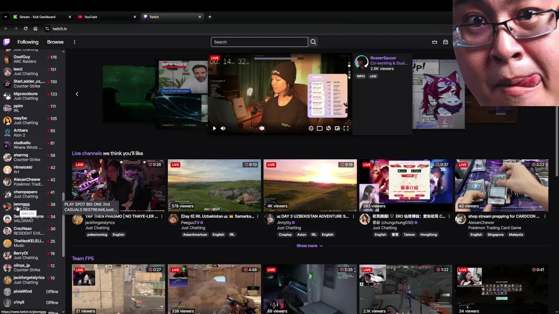Open AlexanChewww Pokémon card stream thumbnail
This screenshot has height=314, width=559.
click(x=502, y=185)
